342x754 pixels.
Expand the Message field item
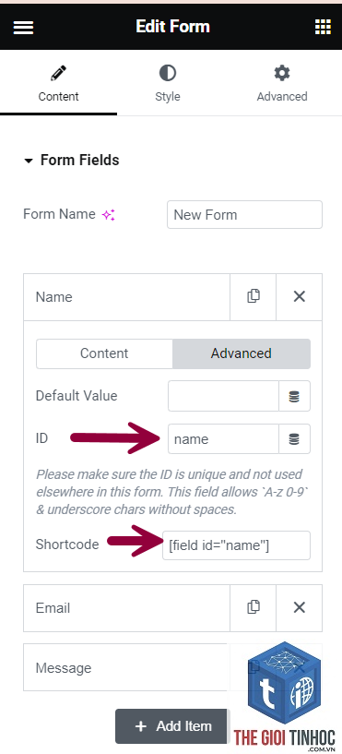[x=126, y=668]
